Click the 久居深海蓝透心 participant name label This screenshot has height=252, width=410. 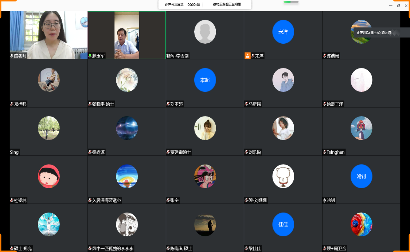106,200
